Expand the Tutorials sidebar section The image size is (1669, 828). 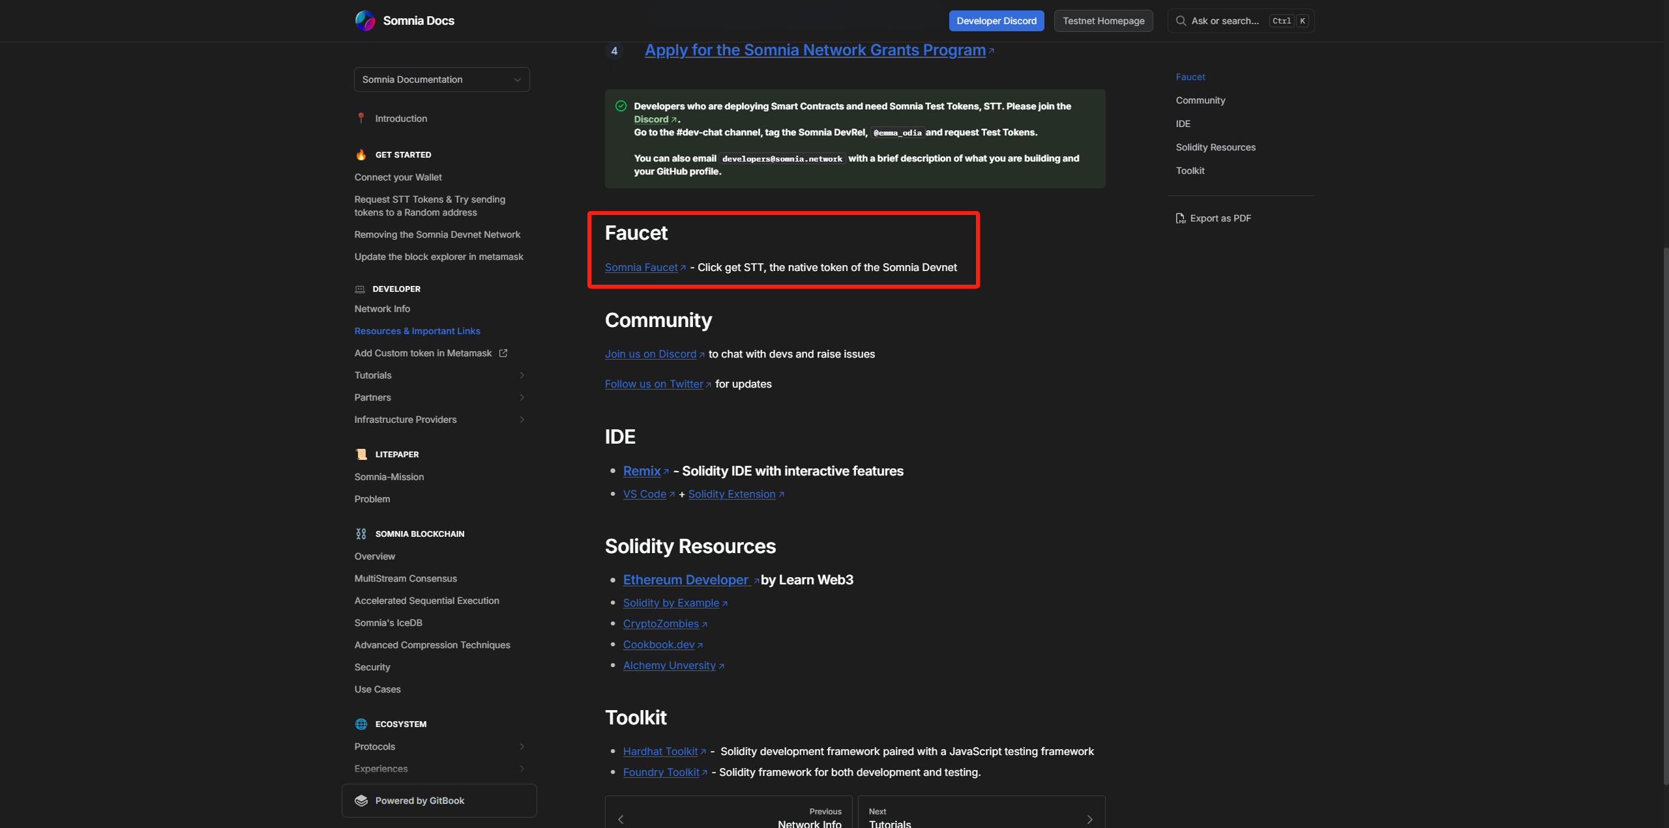click(522, 375)
